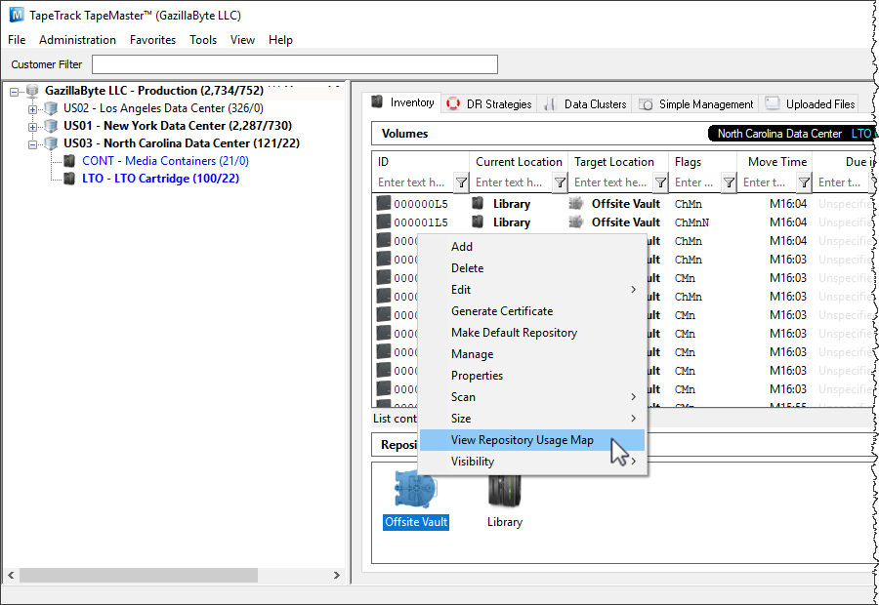Open the Favorites menu
This screenshot has height=605, width=879.
[x=152, y=40]
